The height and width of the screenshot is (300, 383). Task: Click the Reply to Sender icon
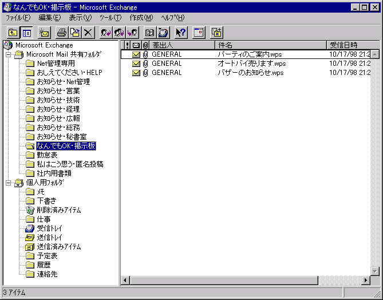pos(105,33)
